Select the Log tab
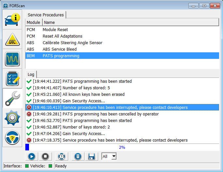223x172 pixels. tap(32, 74)
